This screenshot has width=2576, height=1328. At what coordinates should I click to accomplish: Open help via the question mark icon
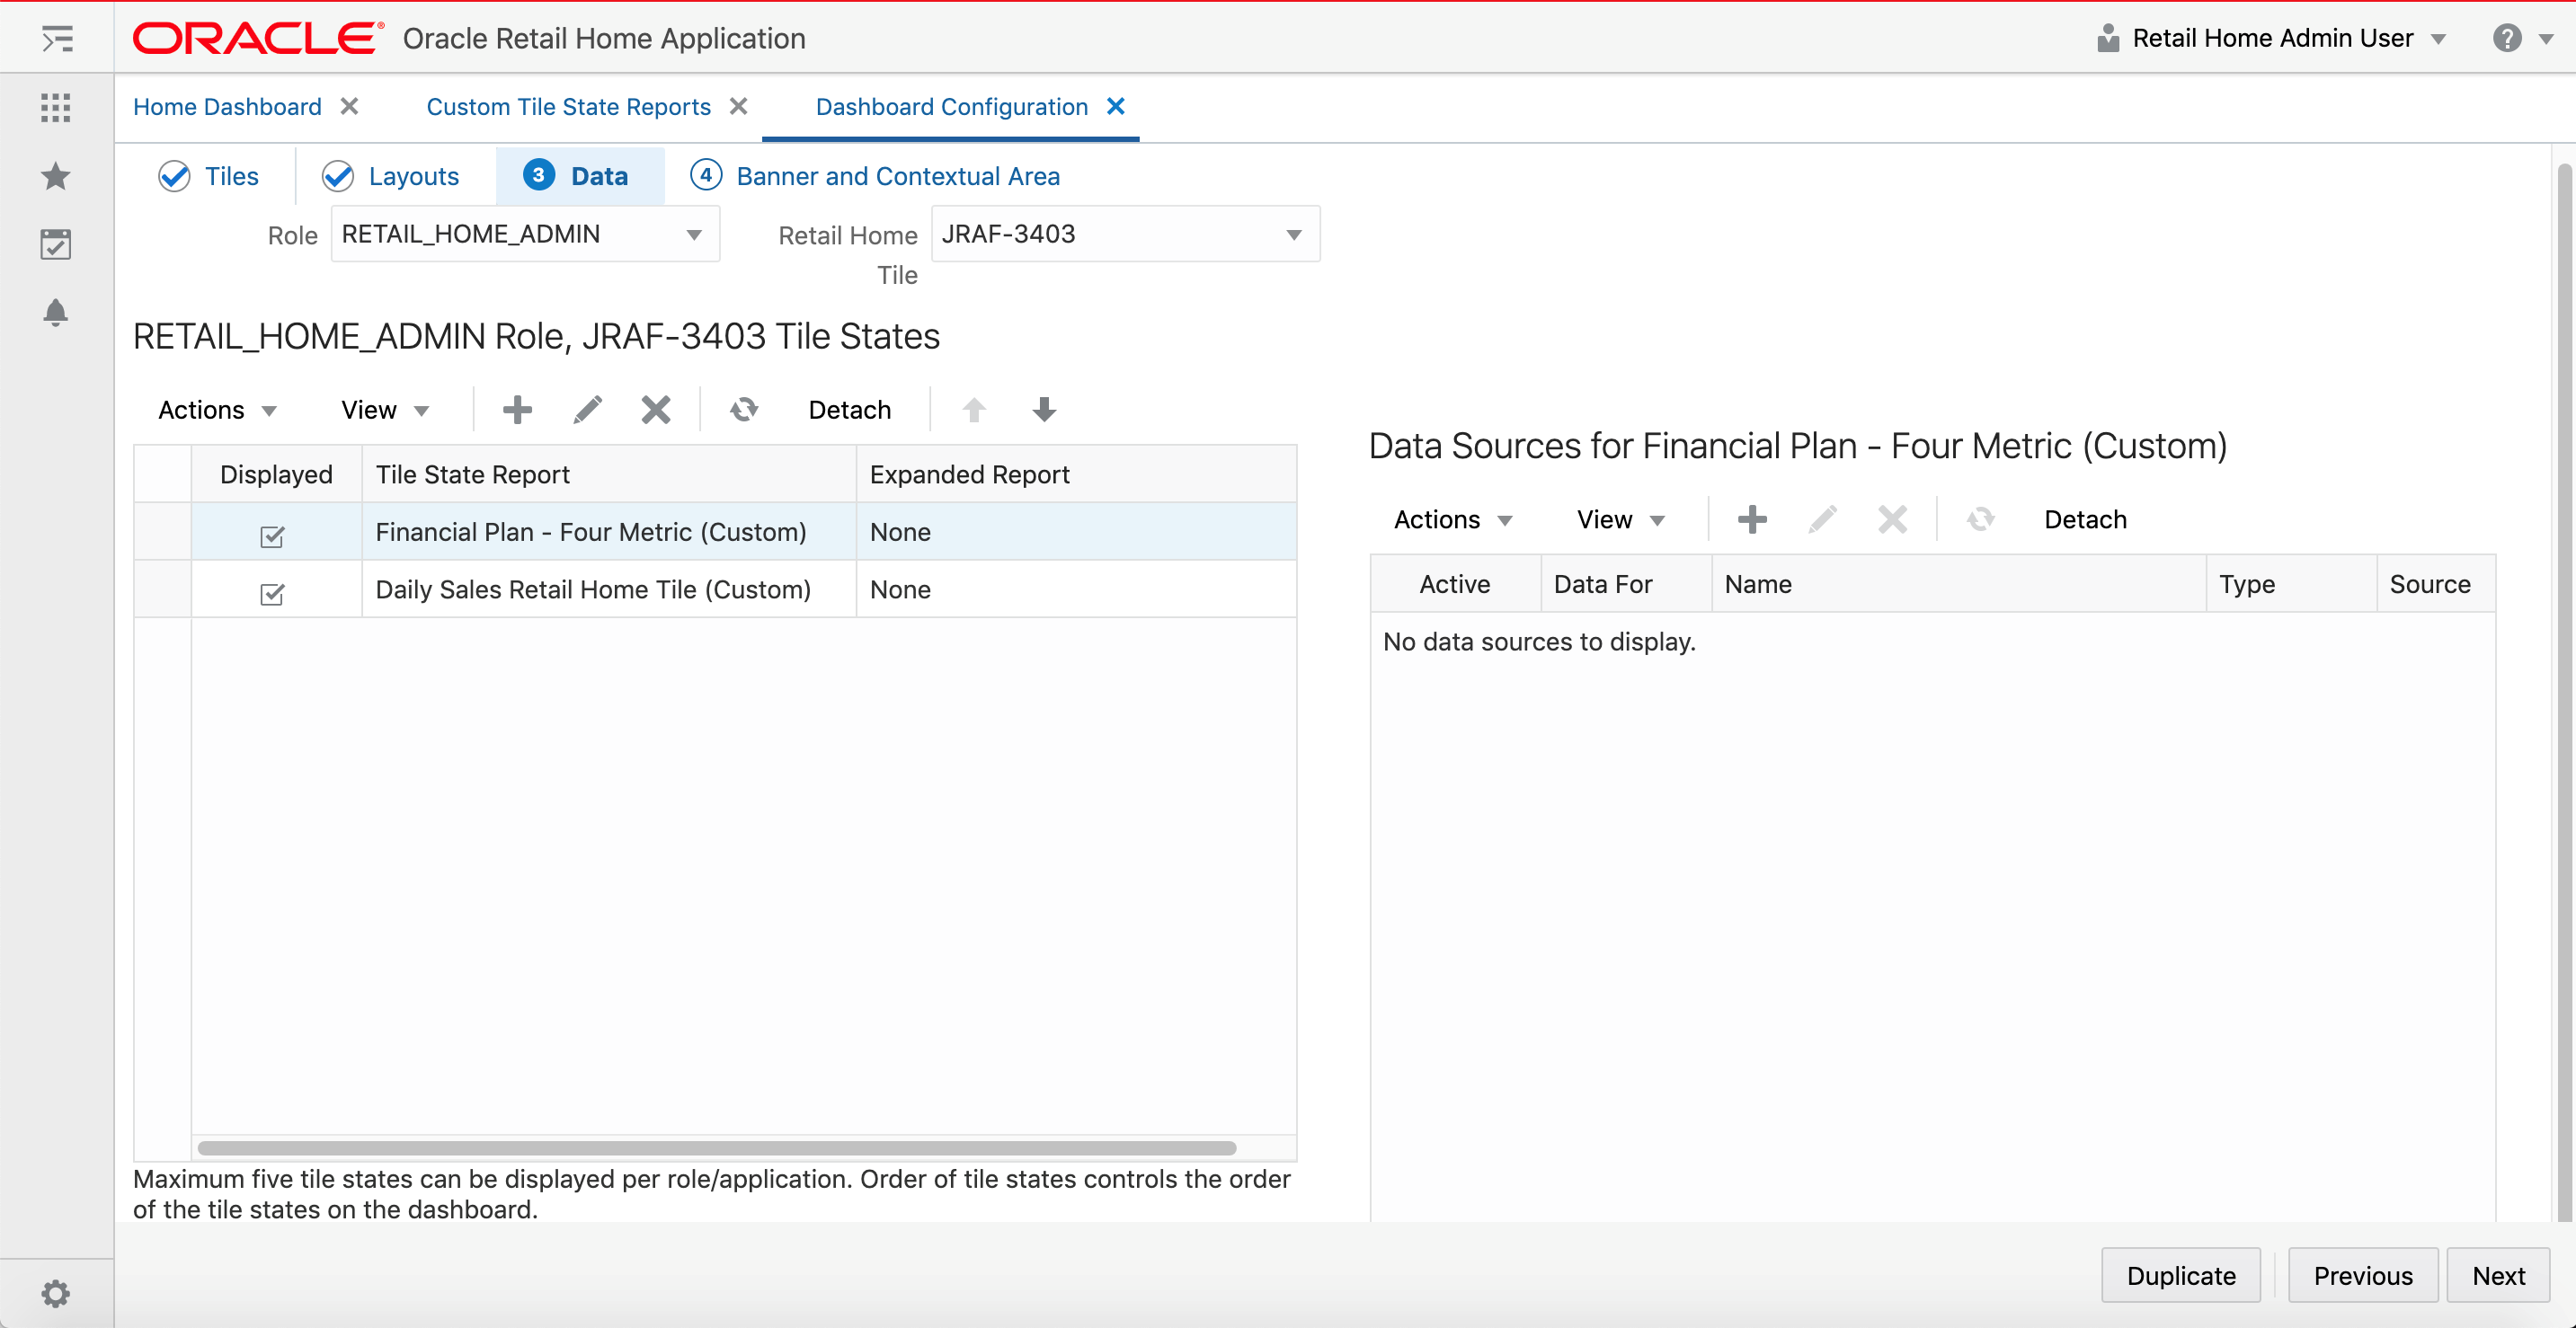2506,38
